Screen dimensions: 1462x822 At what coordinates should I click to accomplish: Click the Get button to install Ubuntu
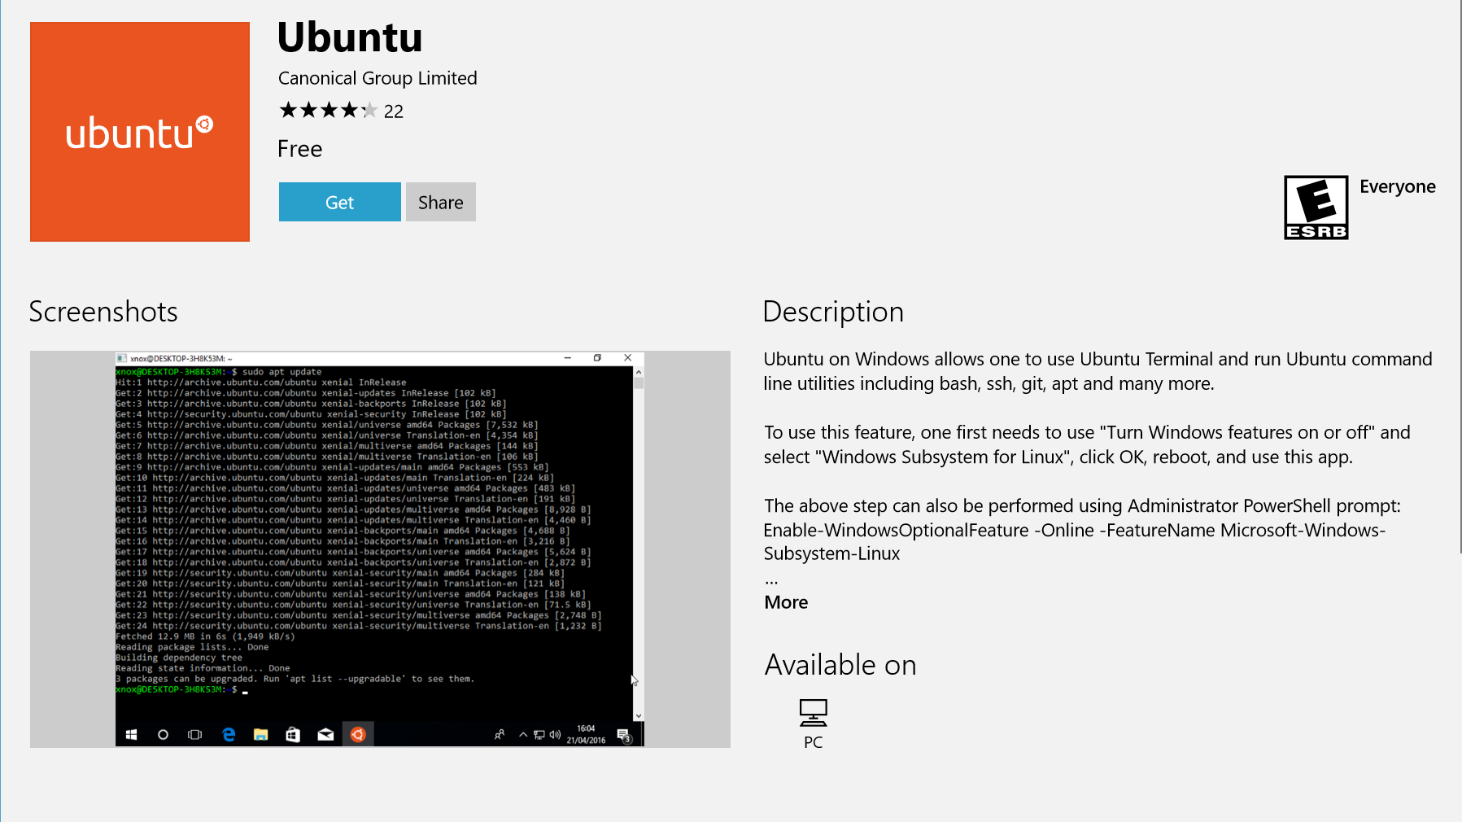click(339, 202)
